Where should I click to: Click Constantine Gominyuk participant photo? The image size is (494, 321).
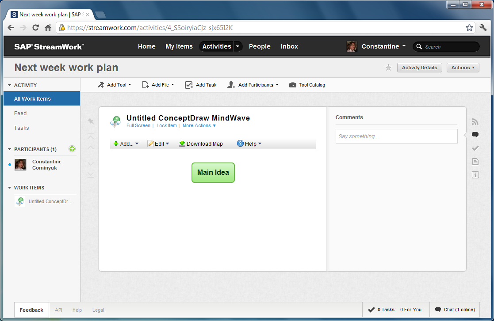point(20,164)
